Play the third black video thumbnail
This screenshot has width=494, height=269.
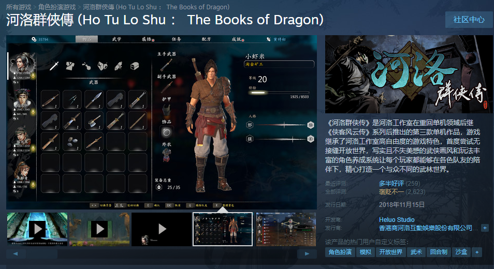(162, 229)
